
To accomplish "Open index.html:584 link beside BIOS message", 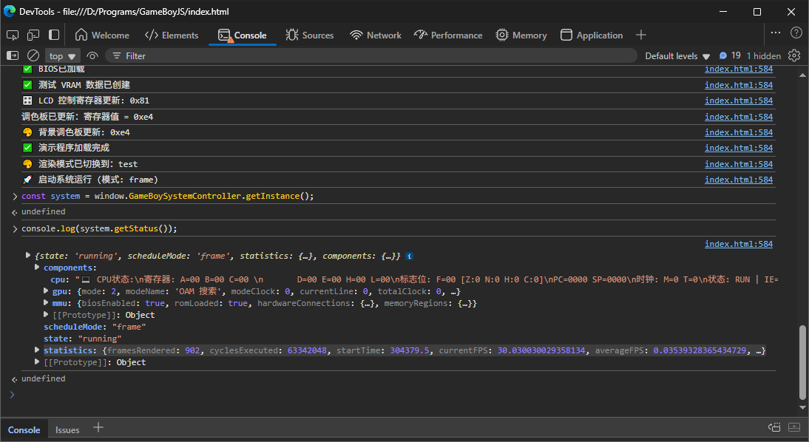I will [x=738, y=69].
